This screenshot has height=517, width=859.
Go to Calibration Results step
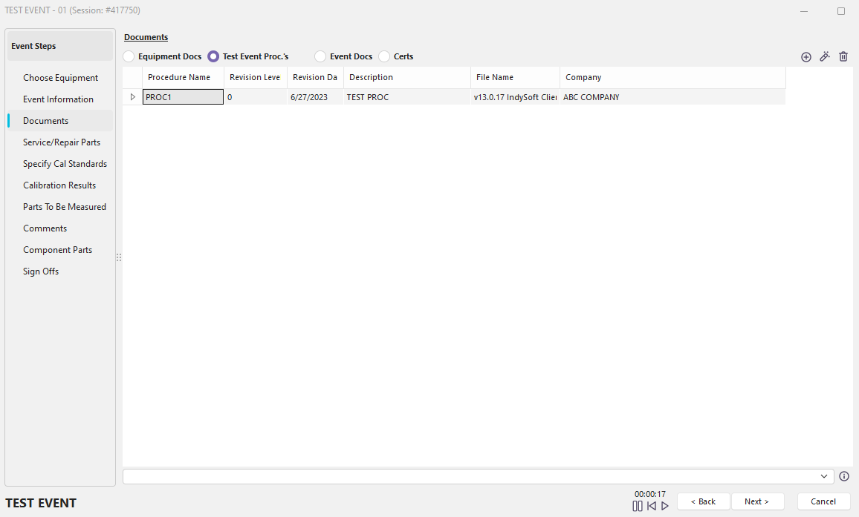pyautogui.click(x=59, y=185)
